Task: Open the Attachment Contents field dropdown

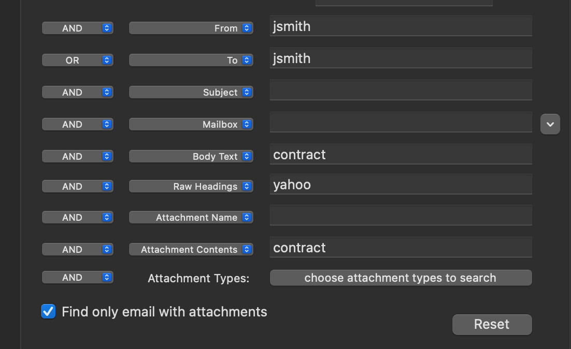Action: click(x=191, y=250)
